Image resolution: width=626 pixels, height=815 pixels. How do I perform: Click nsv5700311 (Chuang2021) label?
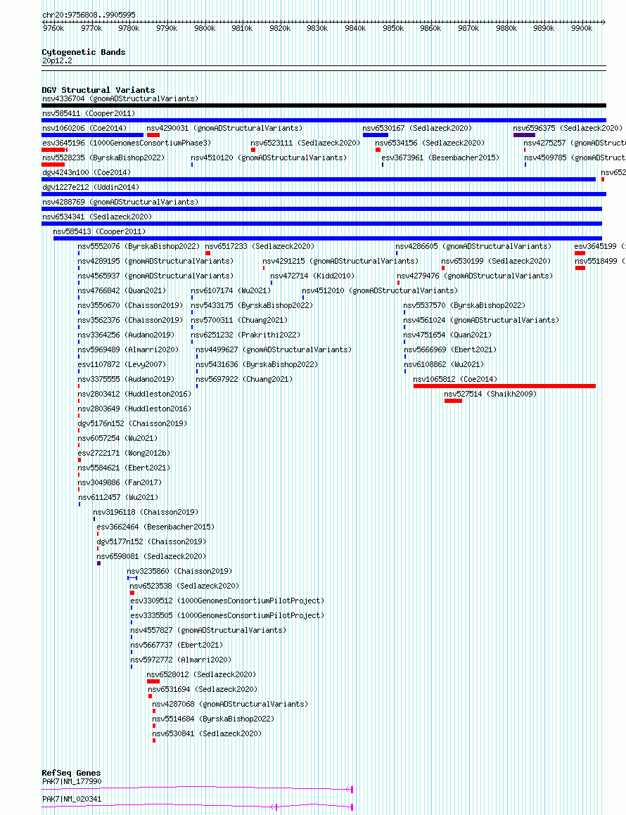tap(239, 320)
